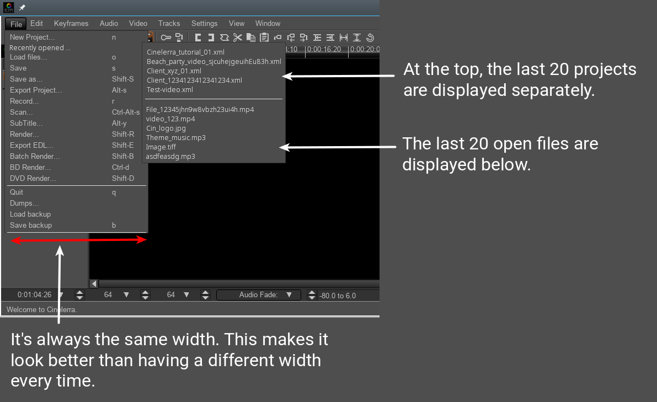Click the copy icon in toolbar
657x402 pixels.
coord(251,37)
